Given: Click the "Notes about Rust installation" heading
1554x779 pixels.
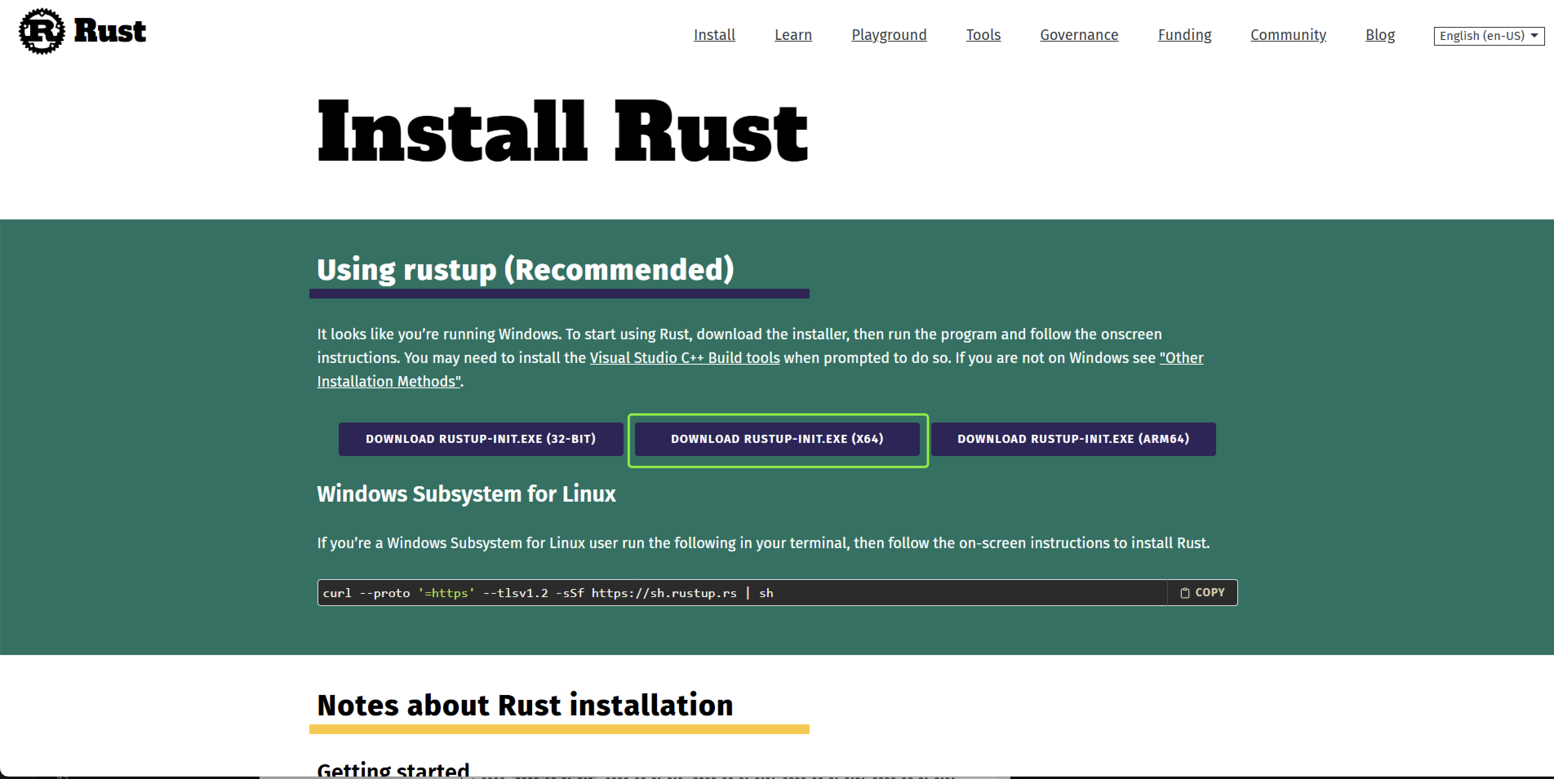Looking at the screenshot, I should [525, 705].
